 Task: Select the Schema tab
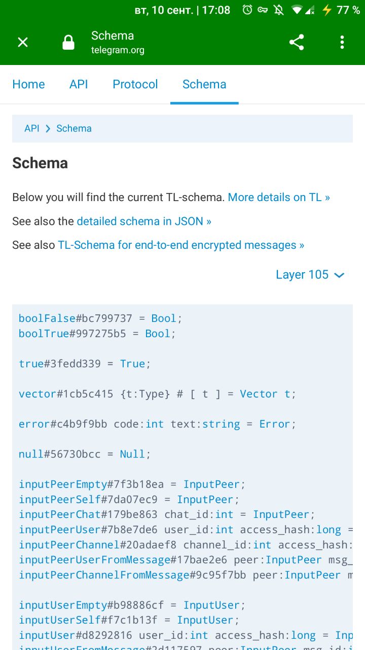(x=204, y=84)
